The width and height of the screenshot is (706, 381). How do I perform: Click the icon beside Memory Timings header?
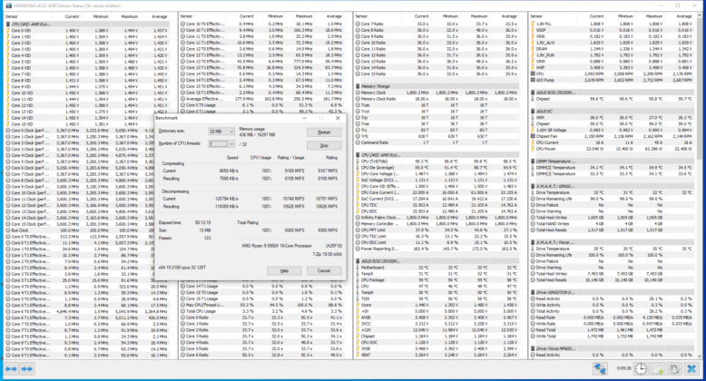click(x=358, y=86)
